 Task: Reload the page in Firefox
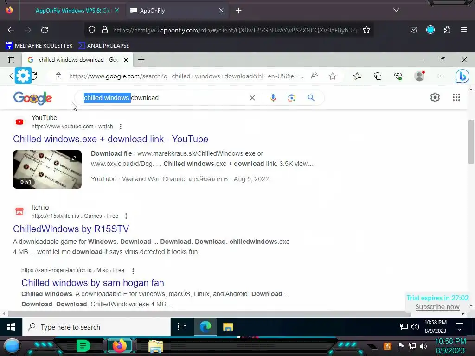pos(45,30)
